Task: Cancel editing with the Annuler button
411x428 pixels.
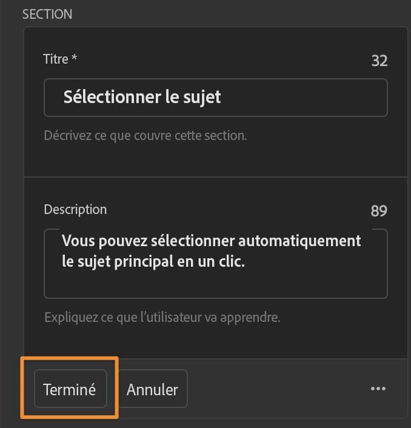Action: [152, 389]
